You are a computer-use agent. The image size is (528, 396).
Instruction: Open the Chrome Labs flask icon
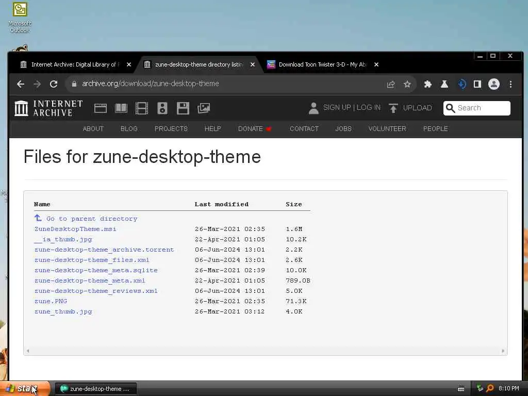444,84
